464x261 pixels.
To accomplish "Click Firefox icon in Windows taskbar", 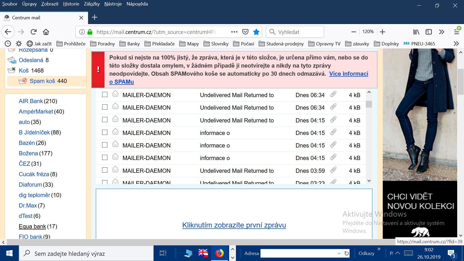I will [x=219, y=253].
